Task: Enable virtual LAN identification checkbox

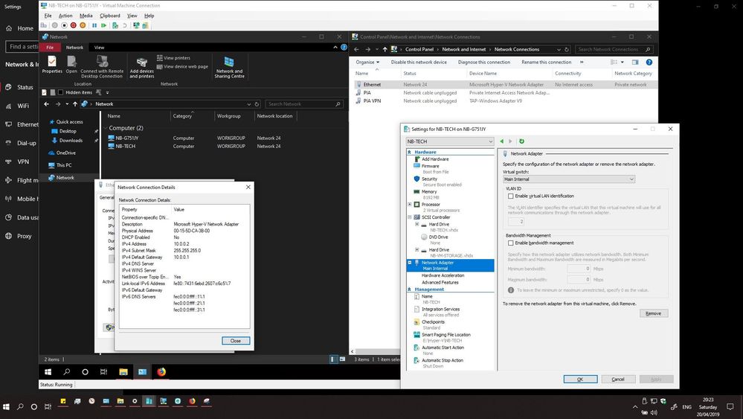Action: (x=510, y=196)
